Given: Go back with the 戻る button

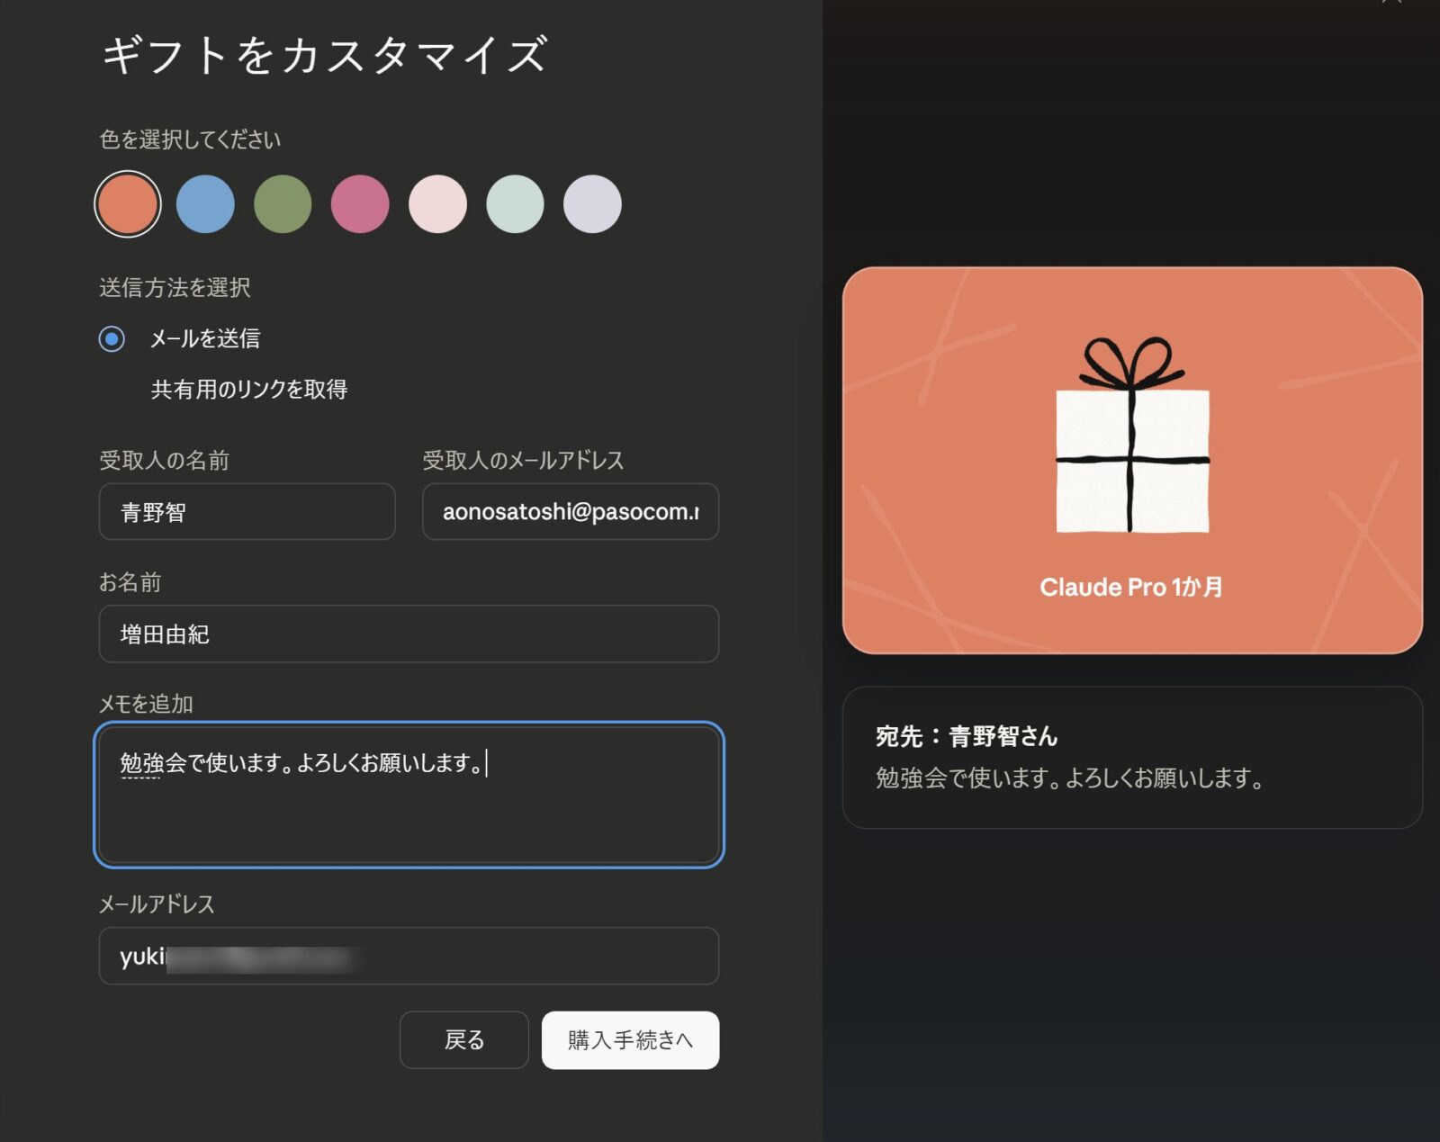Looking at the screenshot, I should click(464, 1040).
